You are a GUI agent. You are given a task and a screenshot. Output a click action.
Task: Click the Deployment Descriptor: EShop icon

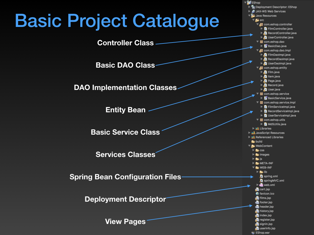pos(253,7)
